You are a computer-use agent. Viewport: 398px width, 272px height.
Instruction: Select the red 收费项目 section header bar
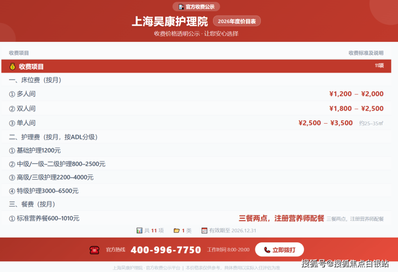[x=196, y=66]
